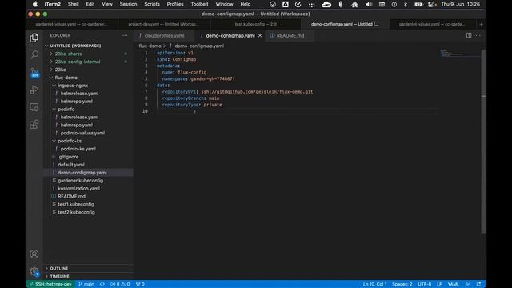Image resolution: width=512 pixels, height=288 pixels.
Task: Open the Run and Debug view
Action: [34, 90]
